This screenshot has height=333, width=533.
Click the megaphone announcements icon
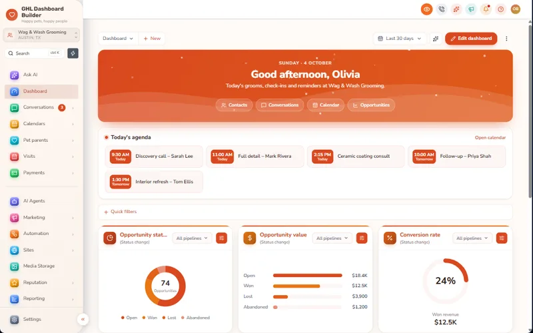pyautogui.click(x=471, y=9)
